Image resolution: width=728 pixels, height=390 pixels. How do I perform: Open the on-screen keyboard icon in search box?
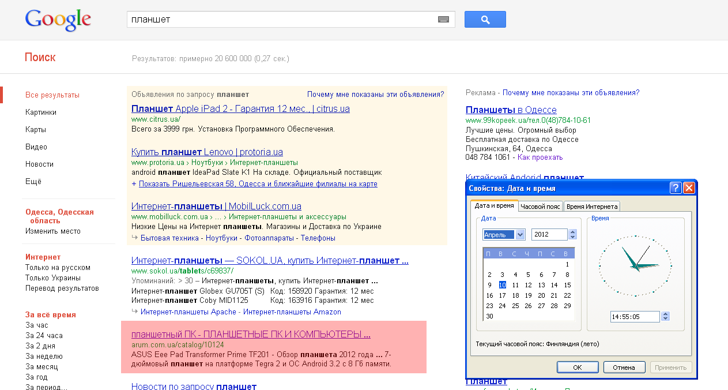click(x=443, y=20)
